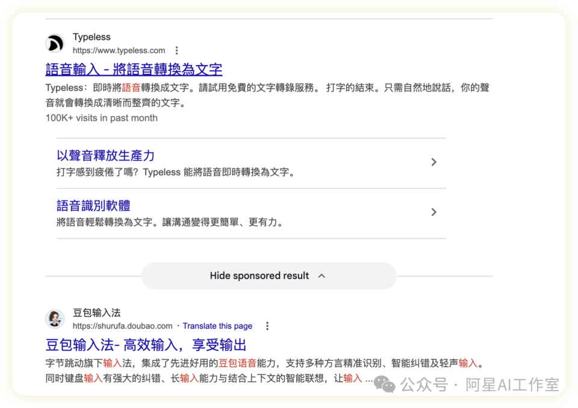The image size is (578, 408).
Task: Click the 豆包输入法 site name
Action: tap(96, 313)
